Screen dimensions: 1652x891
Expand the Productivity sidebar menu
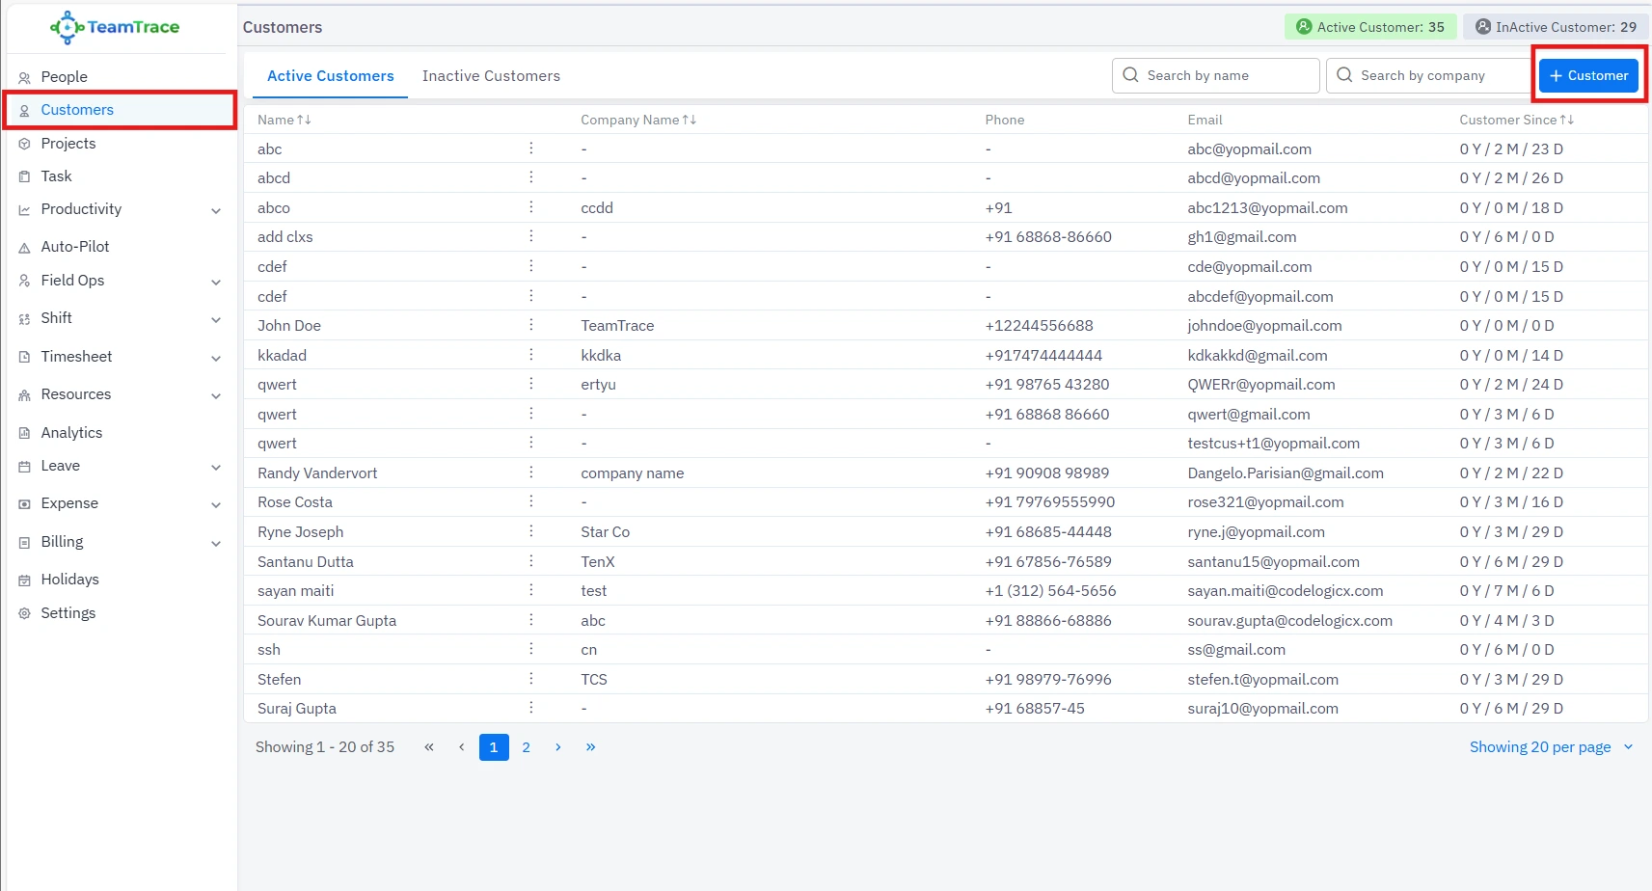(x=216, y=210)
